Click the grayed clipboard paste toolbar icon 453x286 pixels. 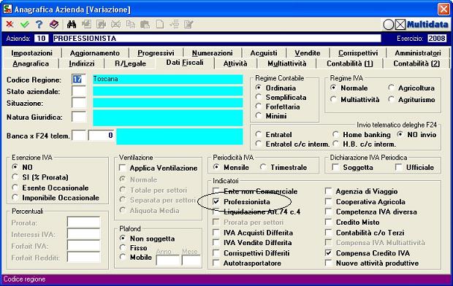pyautogui.click(x=145, y=24)
